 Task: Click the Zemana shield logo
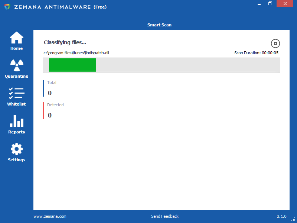point(6,6)
